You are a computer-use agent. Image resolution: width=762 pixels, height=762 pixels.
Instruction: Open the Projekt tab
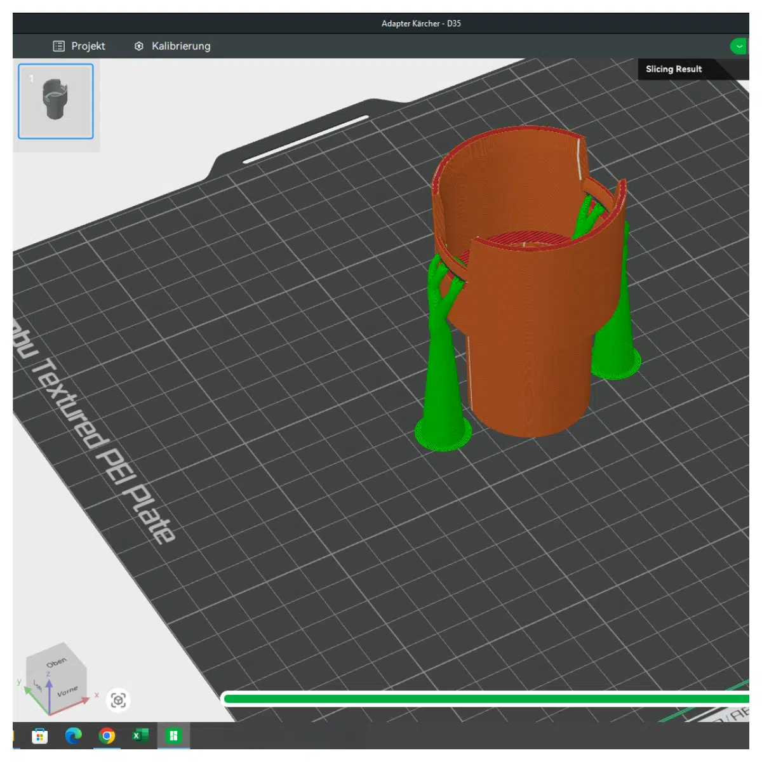pos(79,46)
